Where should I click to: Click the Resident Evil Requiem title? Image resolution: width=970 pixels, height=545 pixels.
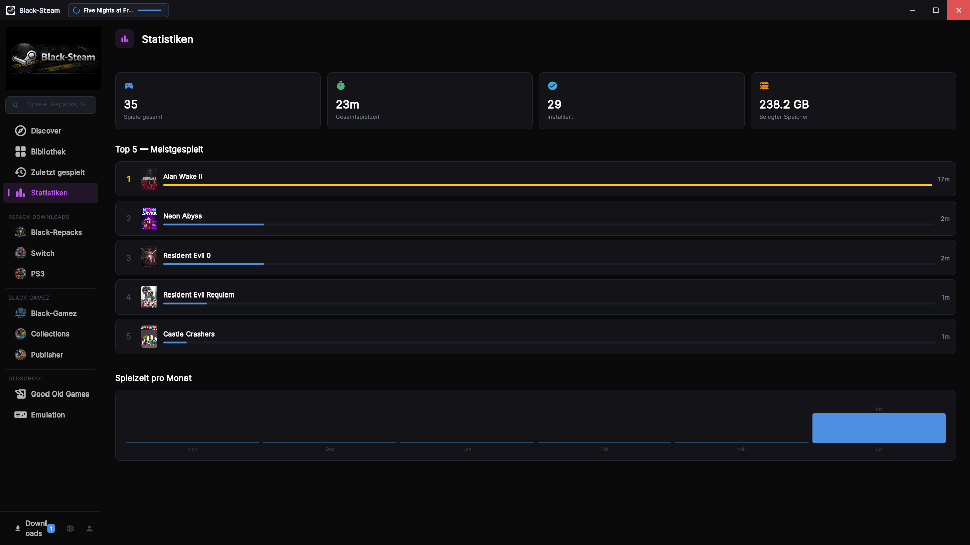click(199, 295)
